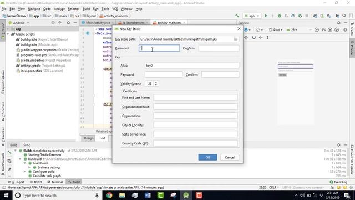This screenshot has height=200, width=355.
Task: Open Project panel settings gear
Action: 68,23
